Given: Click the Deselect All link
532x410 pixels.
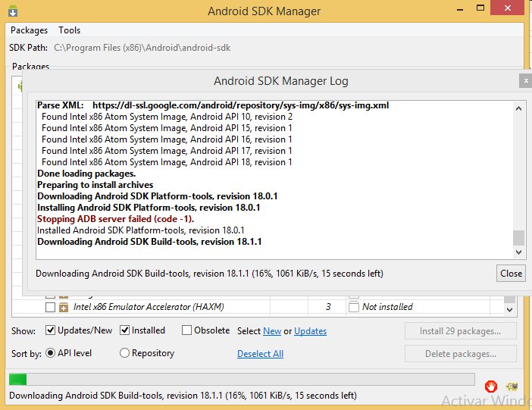Looking at the screenshot, I should [260, 354].
